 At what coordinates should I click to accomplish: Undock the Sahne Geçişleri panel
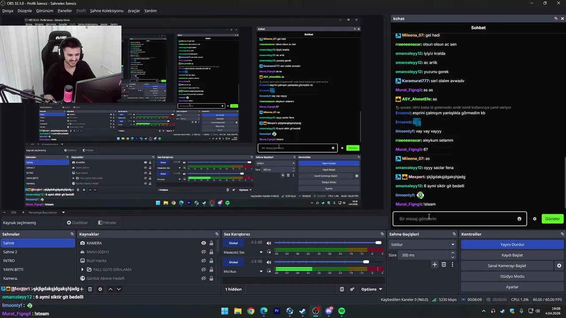[454, 234]
